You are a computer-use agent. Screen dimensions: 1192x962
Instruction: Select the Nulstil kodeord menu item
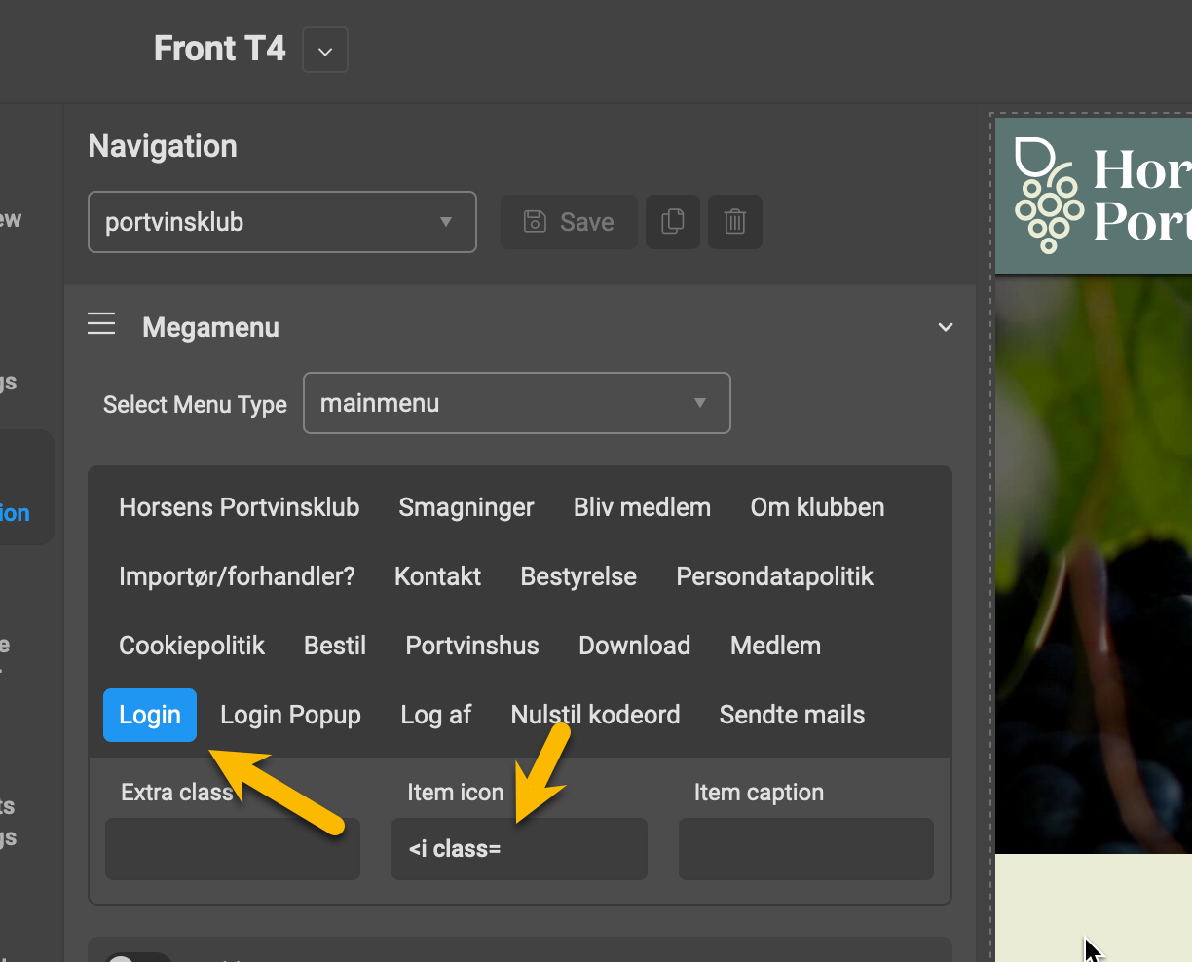click(x=595, y=715)
